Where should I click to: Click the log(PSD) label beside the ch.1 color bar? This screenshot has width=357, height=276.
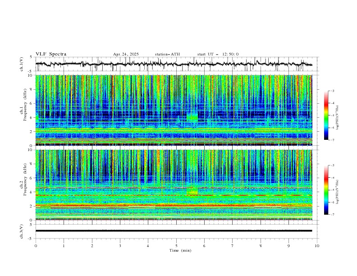(338, 118)
